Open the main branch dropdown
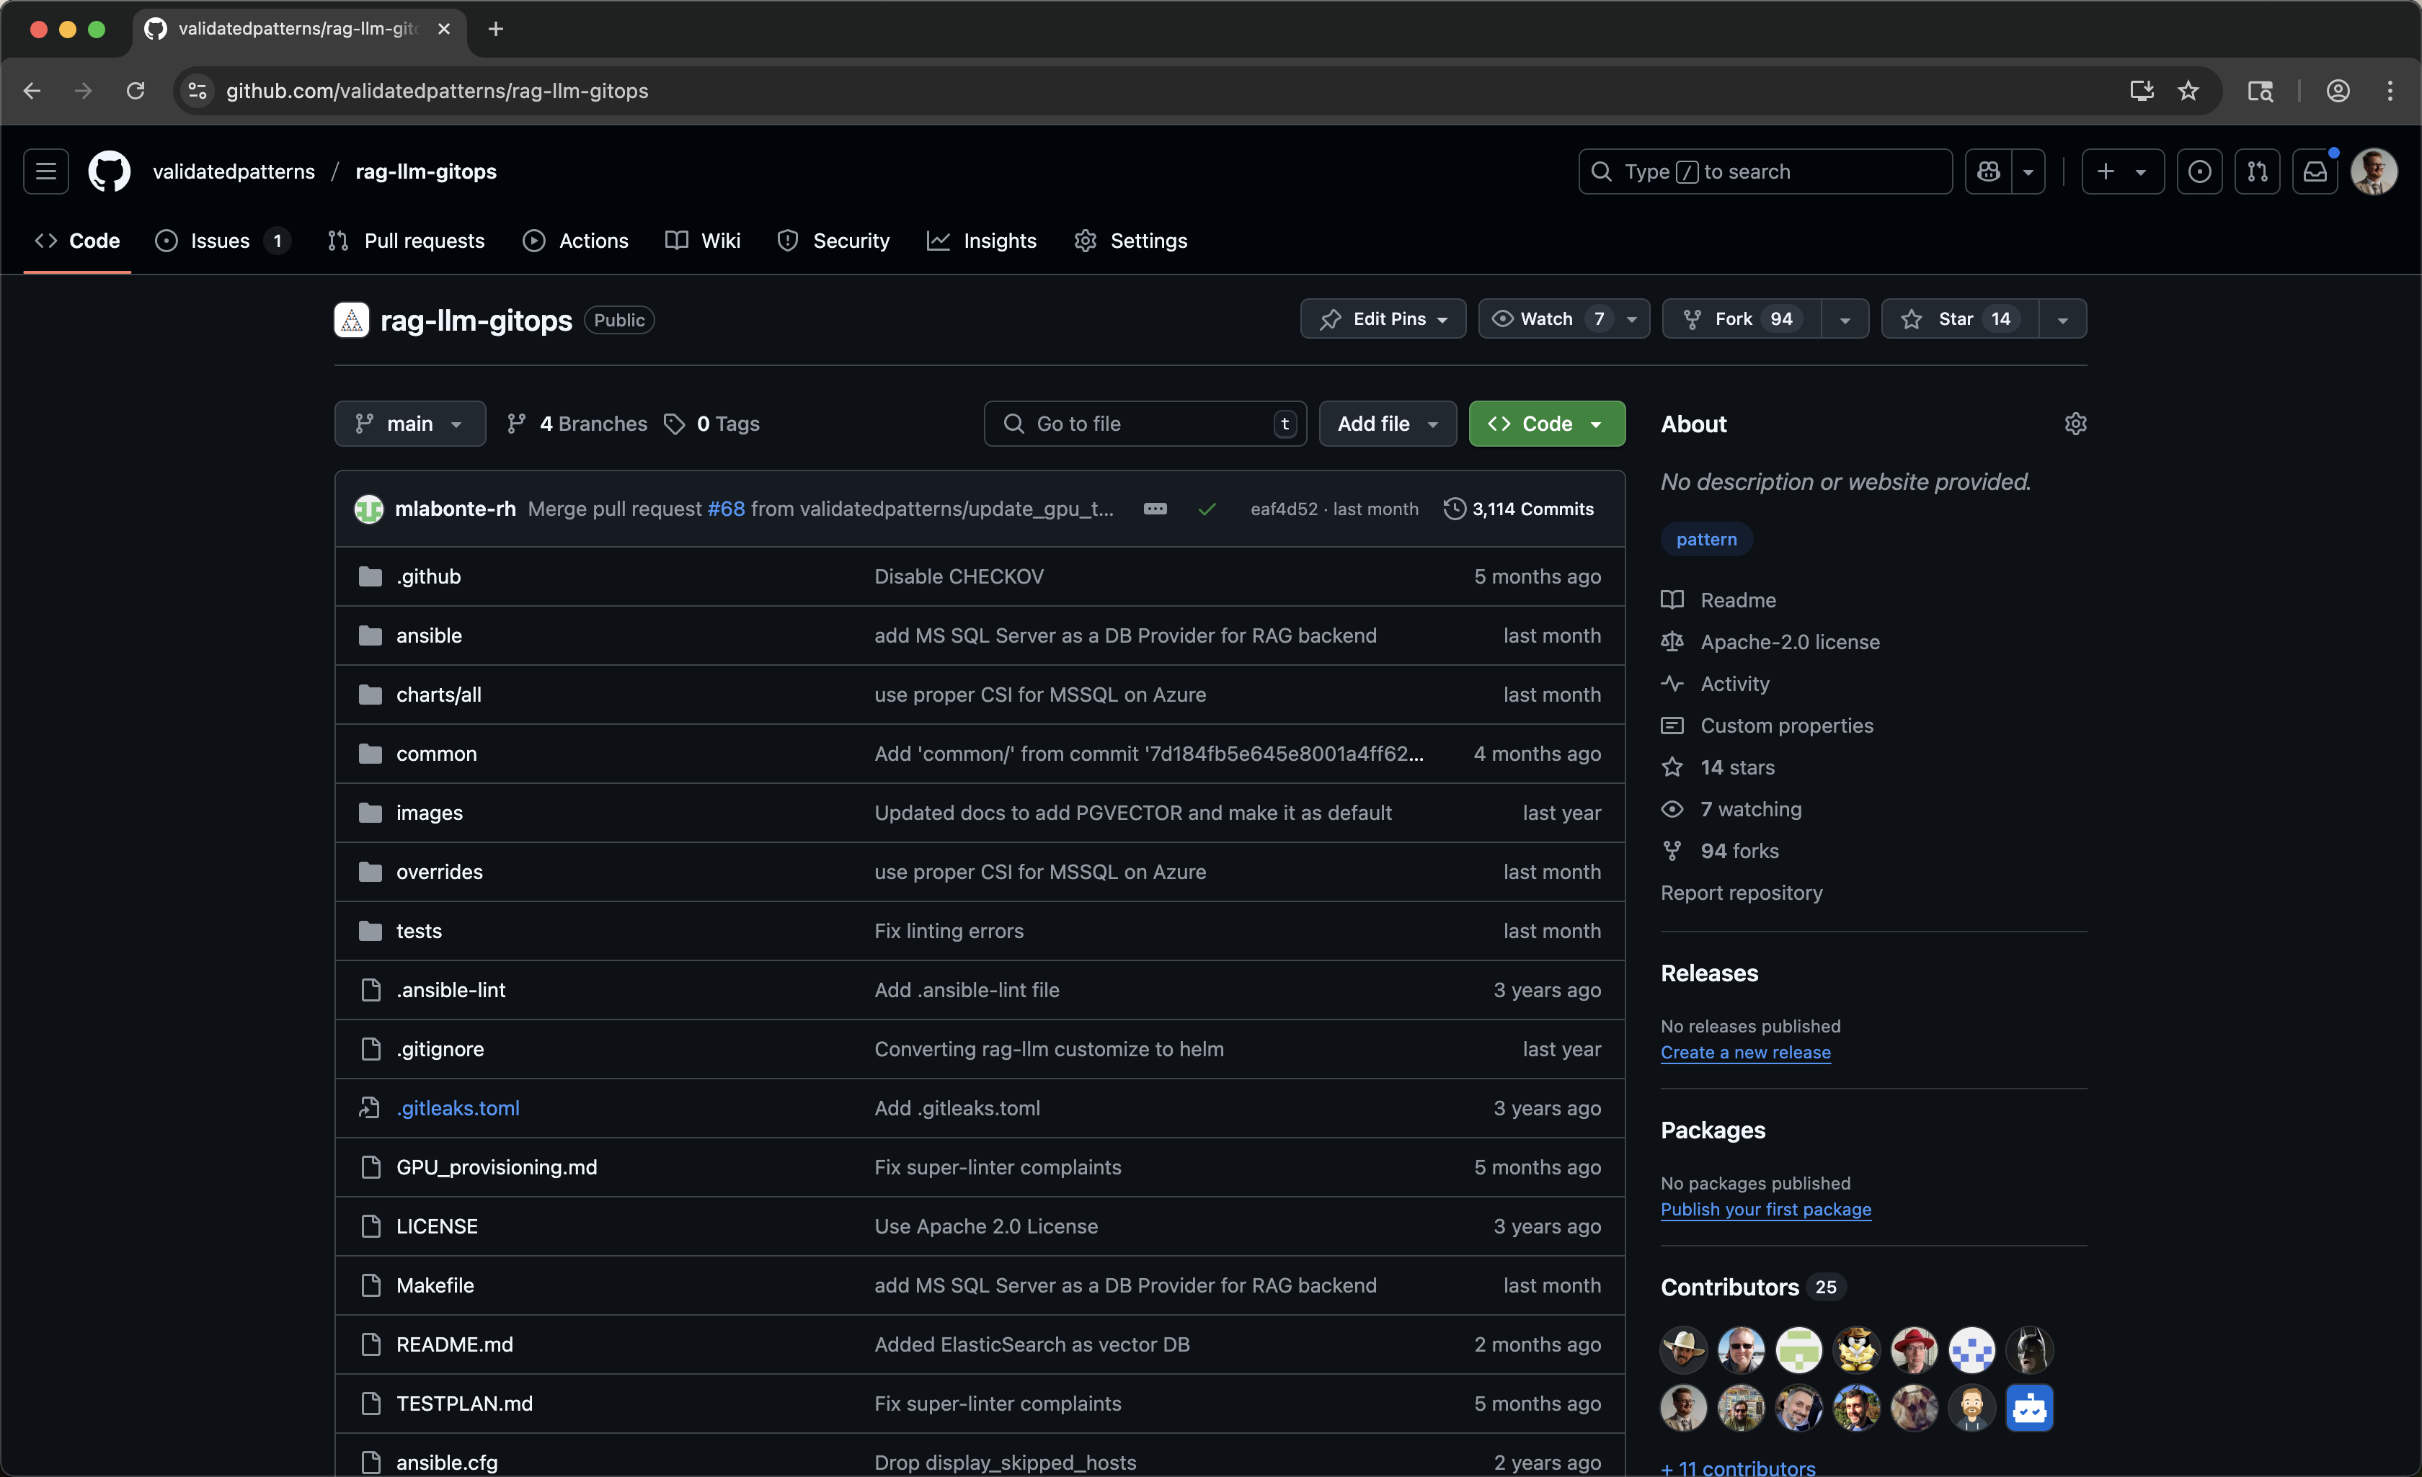This screenshot has height=1477, width=2422. (x=409, y=422)
